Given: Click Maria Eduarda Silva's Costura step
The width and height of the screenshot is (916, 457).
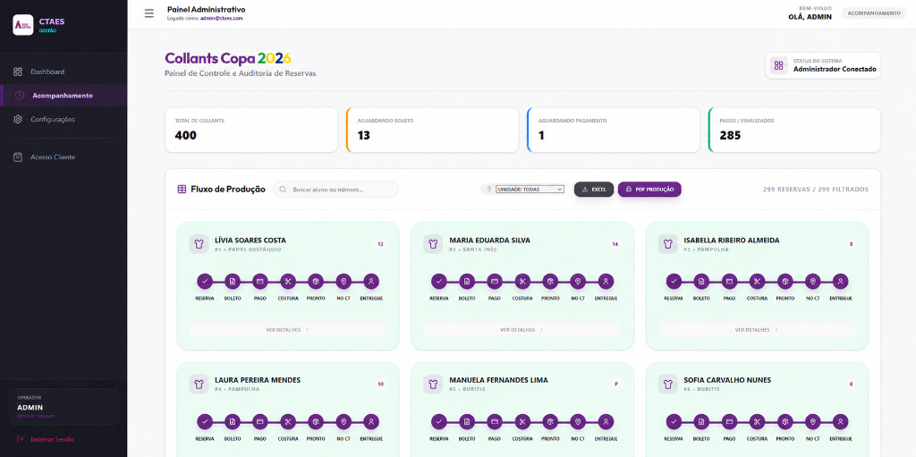Looking at the screenshot, I should (x=522, y=282).
